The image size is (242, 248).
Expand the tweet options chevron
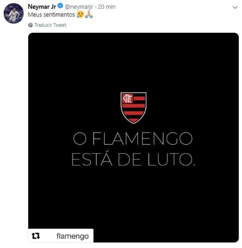235,7
